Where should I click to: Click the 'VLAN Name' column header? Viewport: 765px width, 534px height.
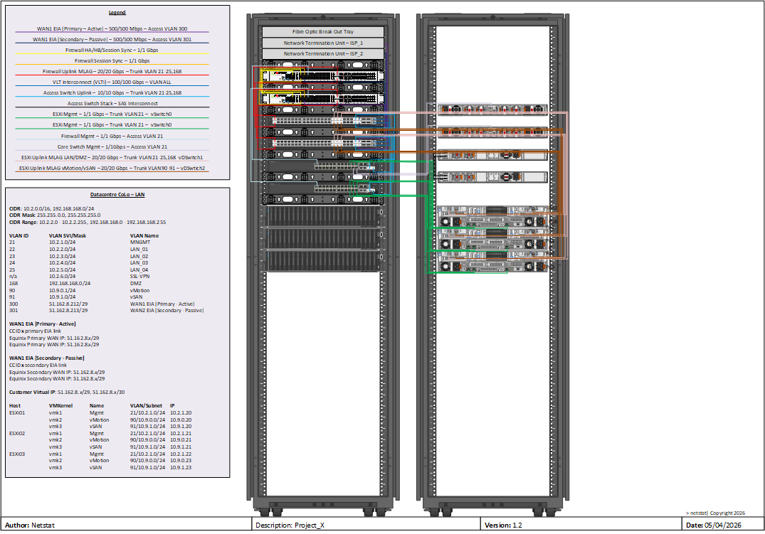point(144,236)
